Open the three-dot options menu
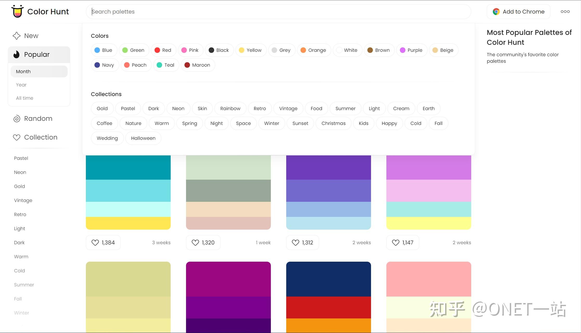This screenshot has height=333, width=581. click(x=565, y=11)
